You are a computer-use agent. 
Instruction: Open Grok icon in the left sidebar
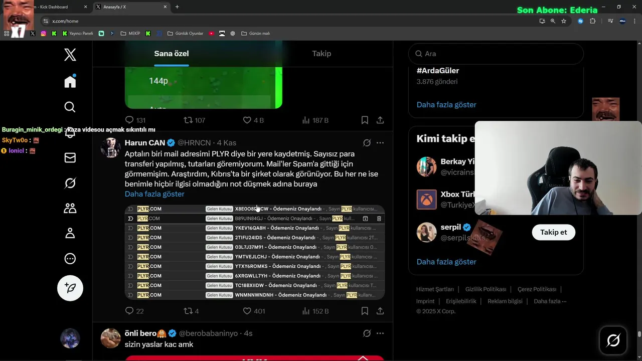pyautogui.click(x=70, y=183)
